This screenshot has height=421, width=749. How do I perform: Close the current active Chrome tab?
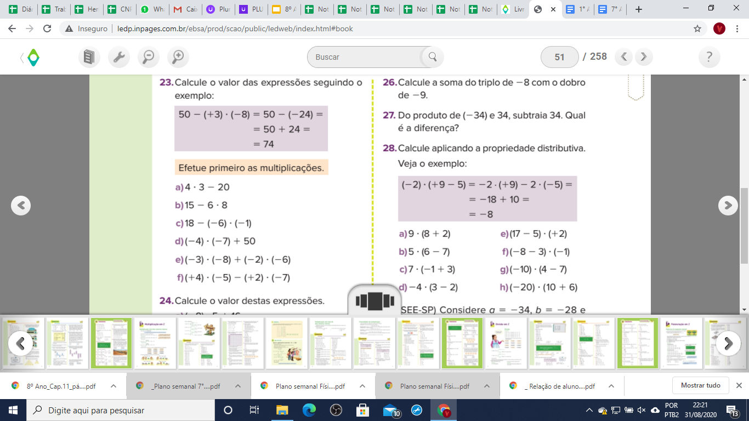[553, 9]
